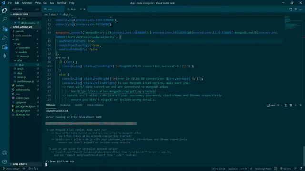The image size is (305, 171).
Task: Close the terminal panel
Action: click(x=301, y=105)
